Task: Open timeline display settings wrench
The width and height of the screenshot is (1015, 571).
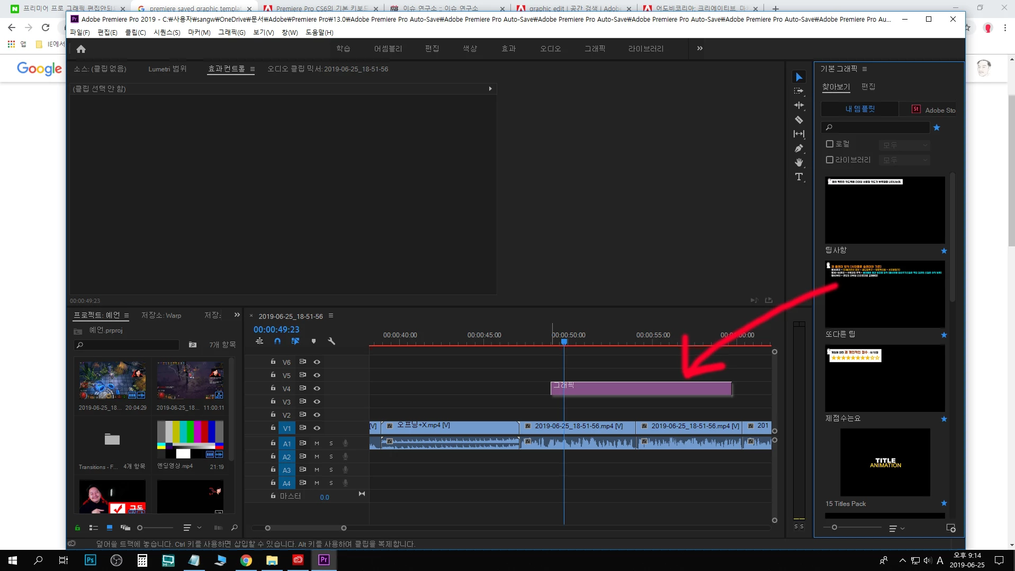Action: coord(331,342)
